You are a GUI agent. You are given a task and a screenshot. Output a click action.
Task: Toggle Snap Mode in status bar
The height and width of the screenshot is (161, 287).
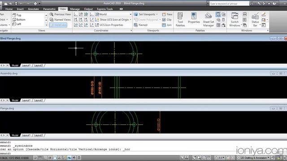click(x=35, y=158)
